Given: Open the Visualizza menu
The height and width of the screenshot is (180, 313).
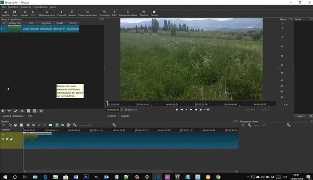Looking at the screenshot, I should click(25, 7).
